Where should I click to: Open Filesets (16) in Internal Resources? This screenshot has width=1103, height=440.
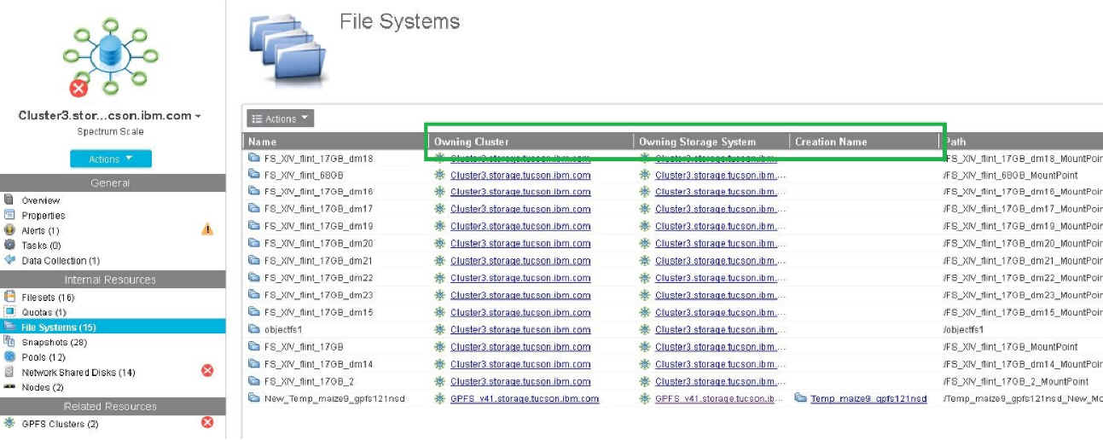[48, 298]
